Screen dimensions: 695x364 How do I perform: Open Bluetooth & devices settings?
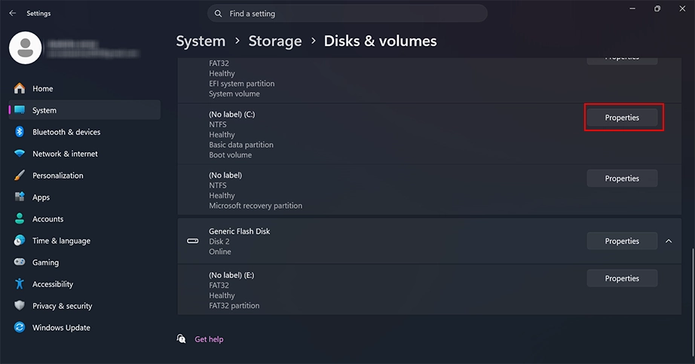click(84, 132)
